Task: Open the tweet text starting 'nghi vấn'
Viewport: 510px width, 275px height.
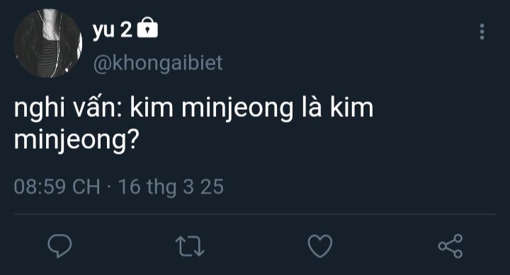Action: [193, 124]
